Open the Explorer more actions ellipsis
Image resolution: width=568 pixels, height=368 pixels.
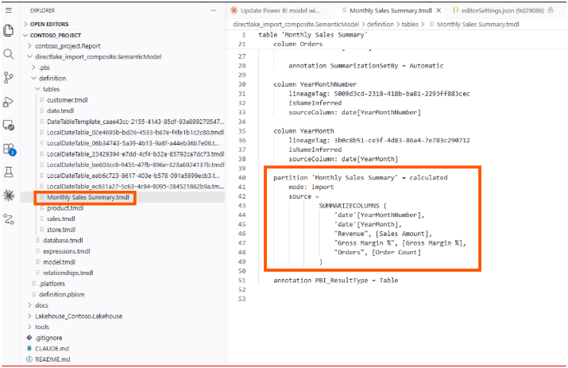click(x=213, y=10)
